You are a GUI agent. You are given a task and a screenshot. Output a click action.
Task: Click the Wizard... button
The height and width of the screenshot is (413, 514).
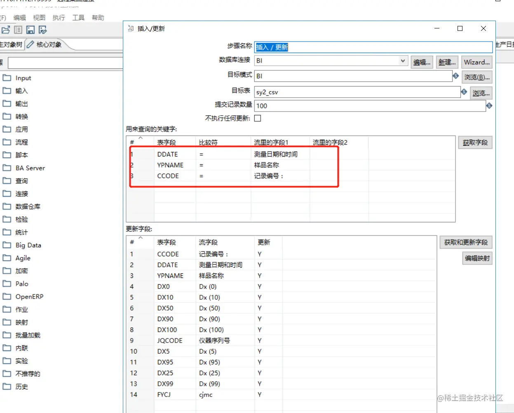477,62
